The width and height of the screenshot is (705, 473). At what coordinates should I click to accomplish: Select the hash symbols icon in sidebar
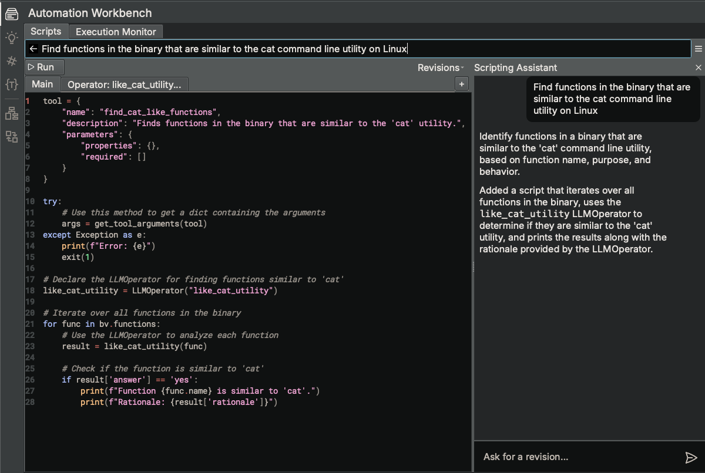tap(11, 62)
